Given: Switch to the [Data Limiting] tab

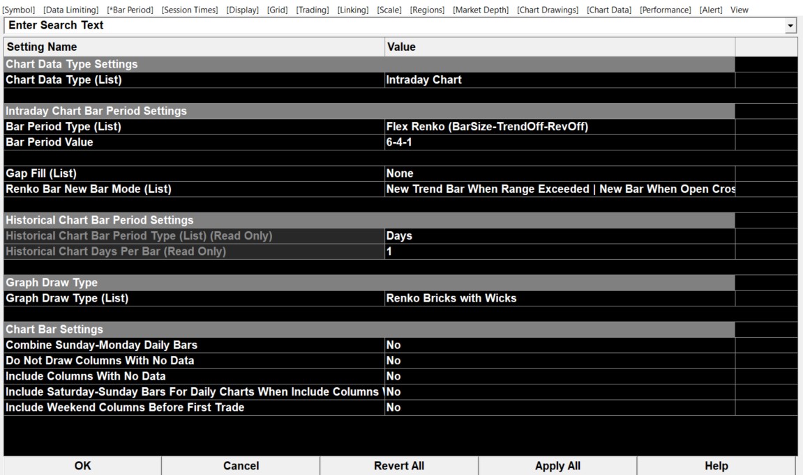Looking at the screenshot, I should click(x=70, y=10).
